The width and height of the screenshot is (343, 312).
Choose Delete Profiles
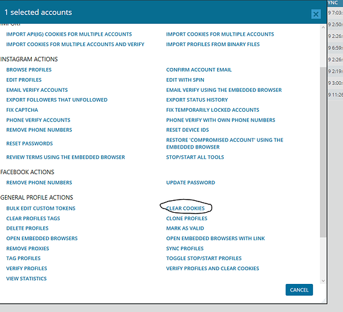pos(27,228)
